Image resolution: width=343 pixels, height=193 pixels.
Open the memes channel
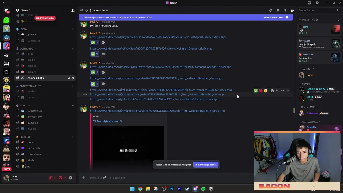click(x=45, y=66)
